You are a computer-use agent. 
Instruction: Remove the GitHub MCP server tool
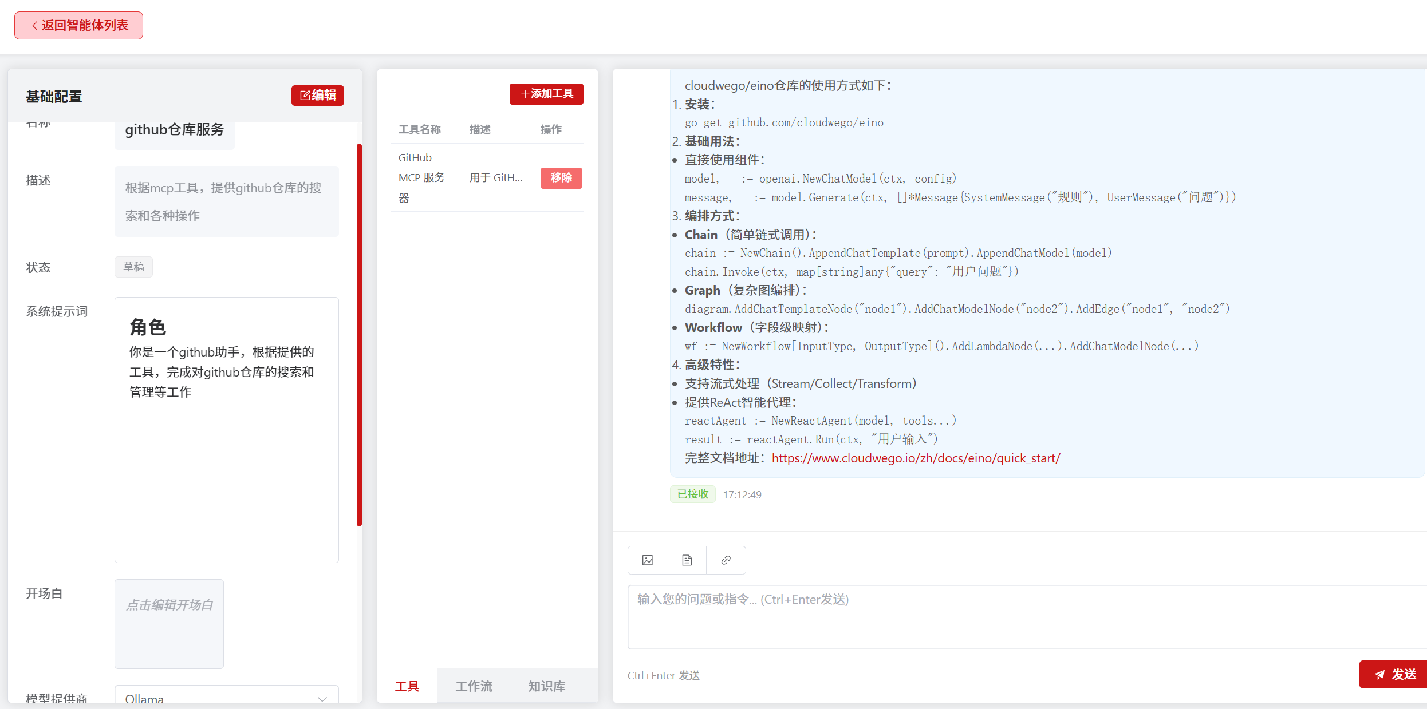pos(561,178)
